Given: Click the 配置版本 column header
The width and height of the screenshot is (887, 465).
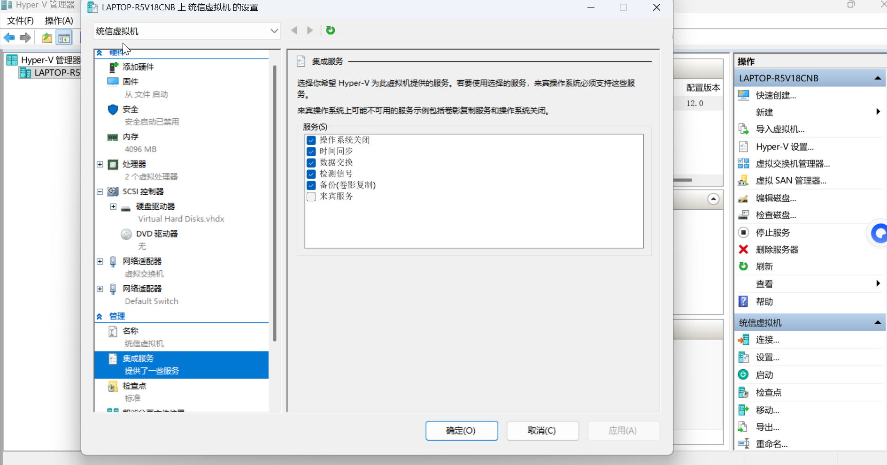Looking at the screenshot, I should 702,88.
